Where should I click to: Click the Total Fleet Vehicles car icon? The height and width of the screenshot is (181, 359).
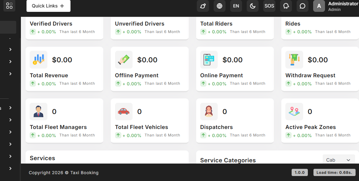[x=124, y=112]
